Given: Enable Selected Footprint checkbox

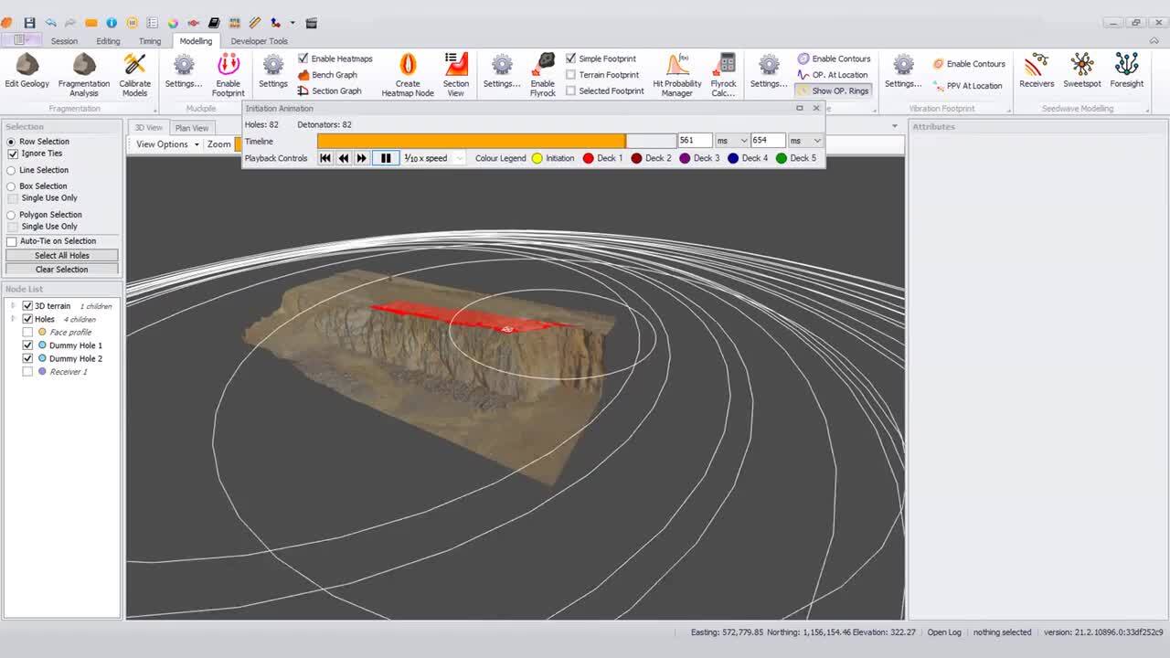Looking at the screenshot, I should [x=570, y=91].
